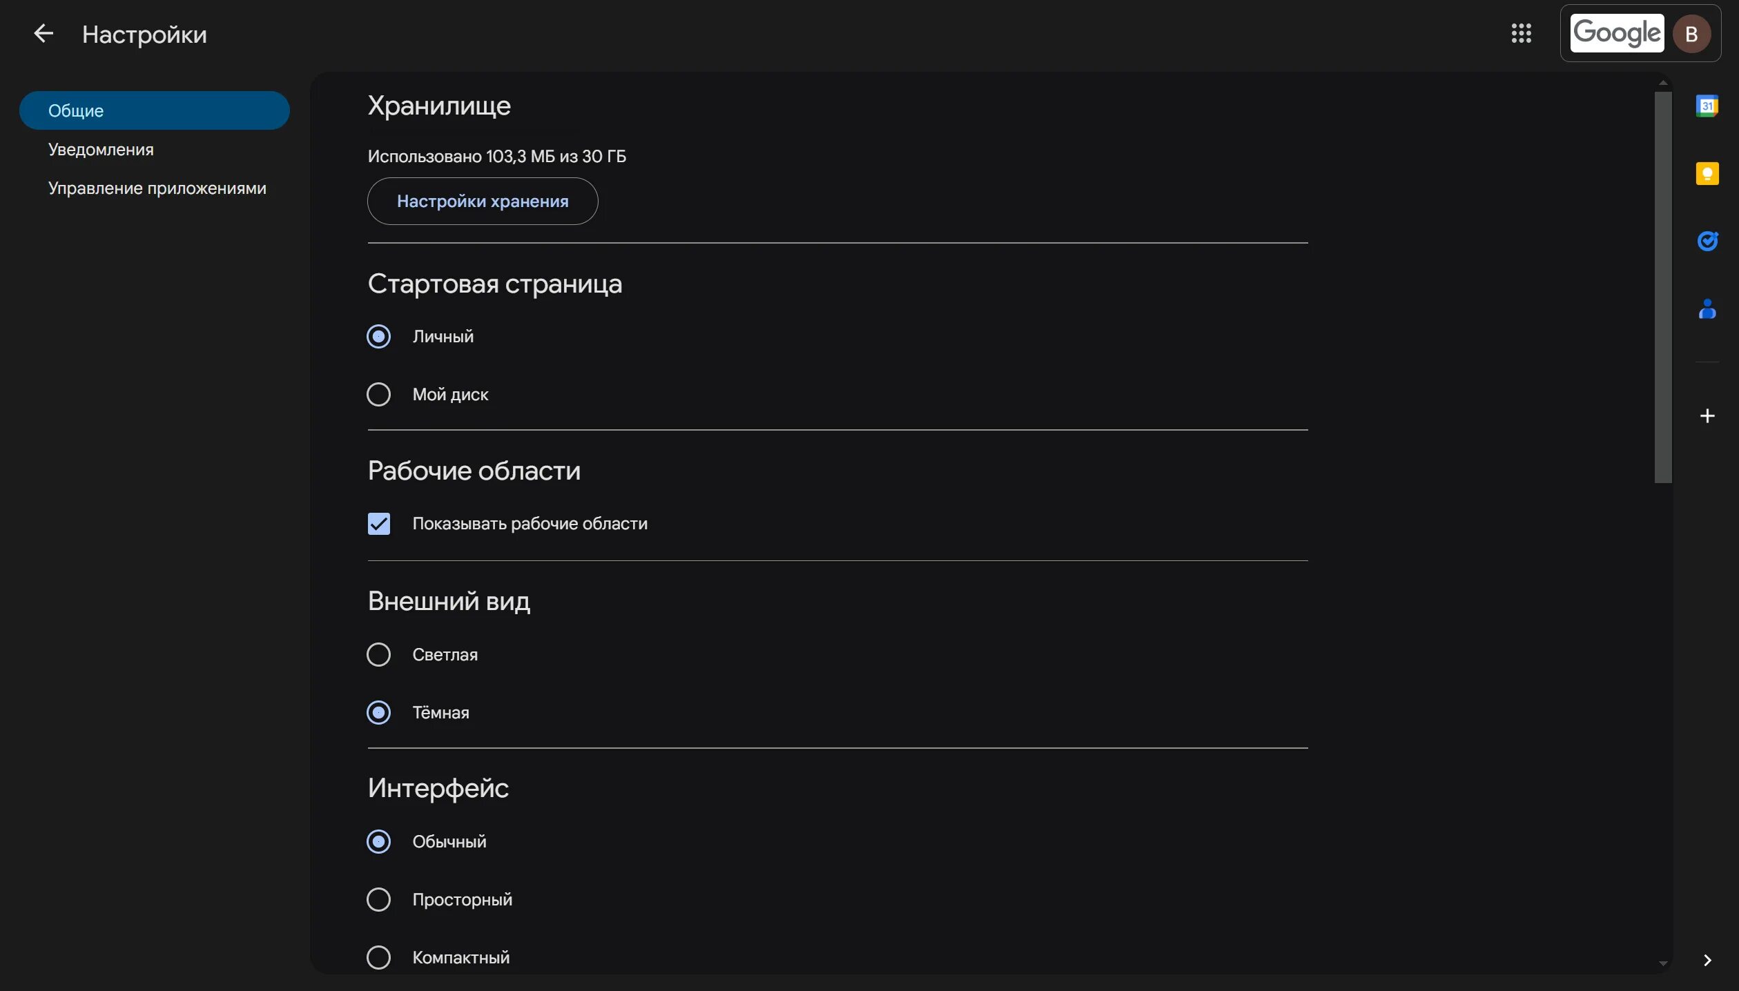The image size is (1739, 991).
Task: Click the plus icon to get add-ons
Action: 1707,416
